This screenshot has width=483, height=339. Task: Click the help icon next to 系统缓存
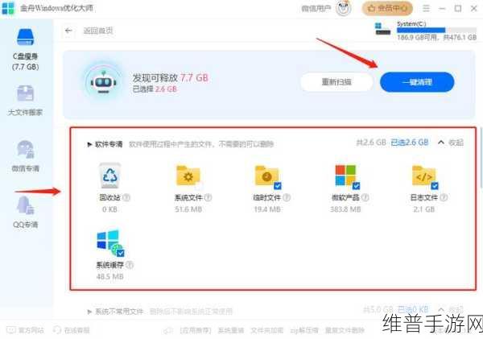point(130,265)
